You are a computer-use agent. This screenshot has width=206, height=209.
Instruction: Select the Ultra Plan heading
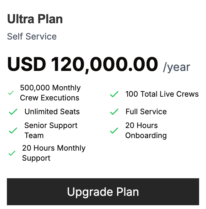click(35, 19)
